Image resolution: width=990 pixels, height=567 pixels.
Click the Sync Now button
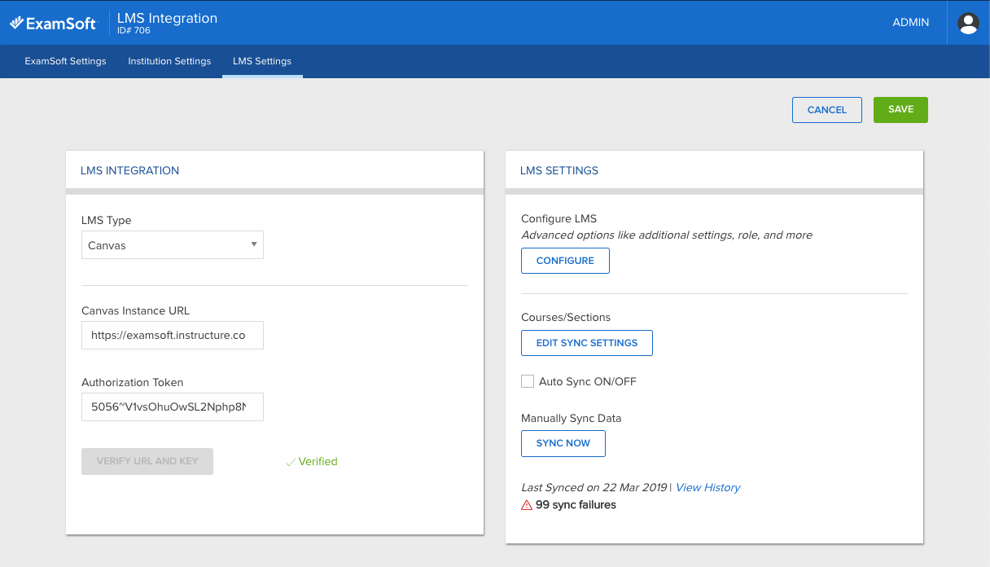pos(563,443)
